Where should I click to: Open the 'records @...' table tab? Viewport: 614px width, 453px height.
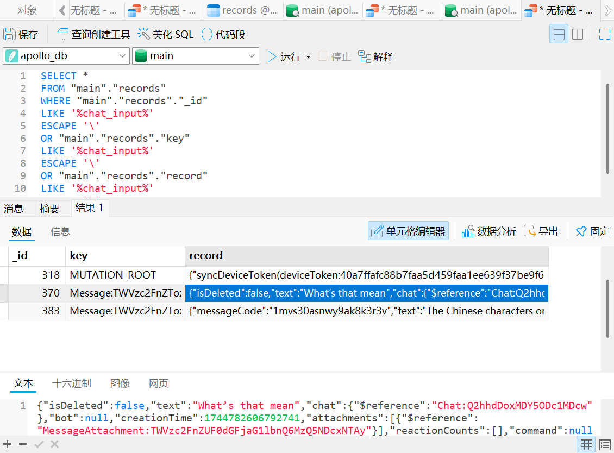(243, 10)
